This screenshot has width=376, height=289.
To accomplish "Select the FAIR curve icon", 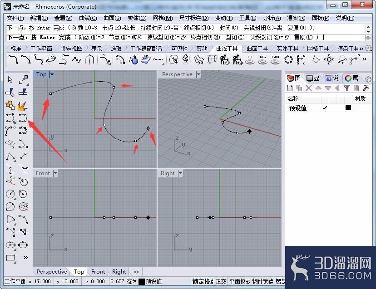I will (x=275, y=60).
